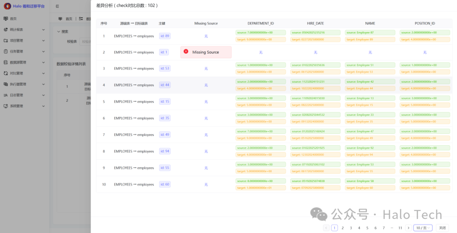Click 'source: Employee 42' NAME cell

(x=370, y=82)
